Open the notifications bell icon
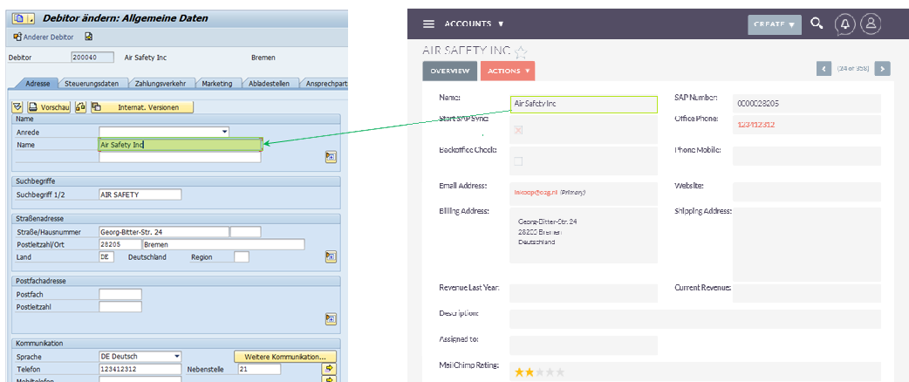The image size is (909, 382). (x=844, y=24)
